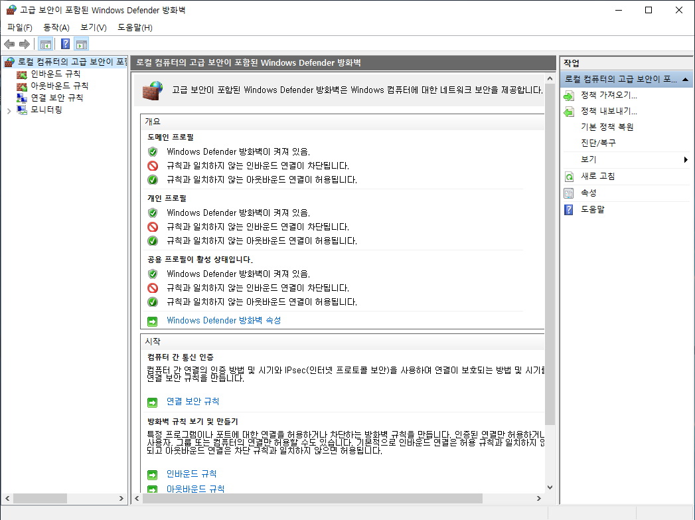Click 정책 내보내기... action
Viewport: 695px width, 520px height.
tap(609, 112)
